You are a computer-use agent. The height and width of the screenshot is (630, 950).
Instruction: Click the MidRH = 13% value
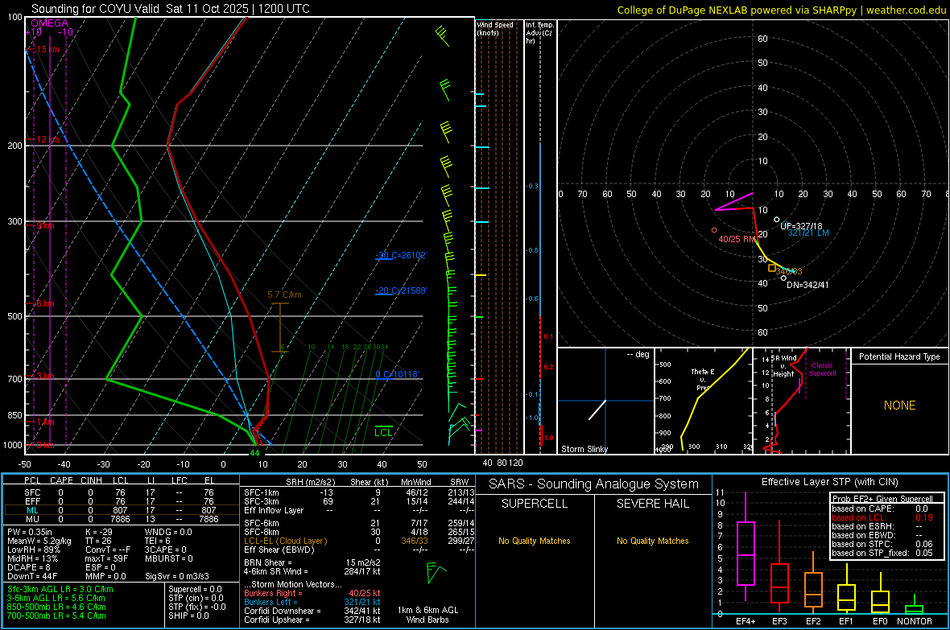point(33,558)
